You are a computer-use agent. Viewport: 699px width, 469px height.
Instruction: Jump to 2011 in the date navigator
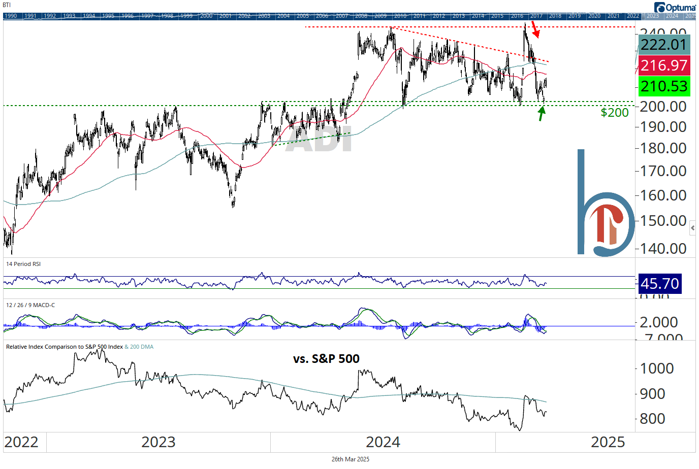420,16
